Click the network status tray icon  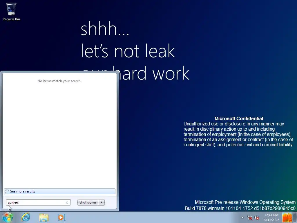[x=250, y=217]
